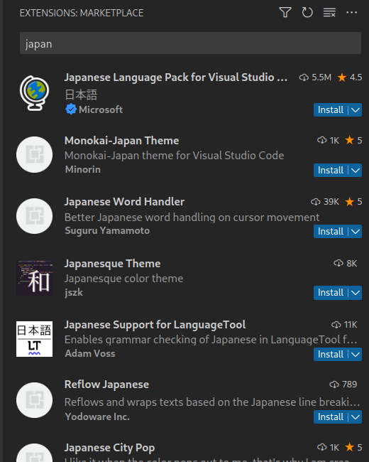The width and height of the screenshot is (369, 462).
Task: Open install dropdown for Japanesque Theme
Action: pos(356,293)
